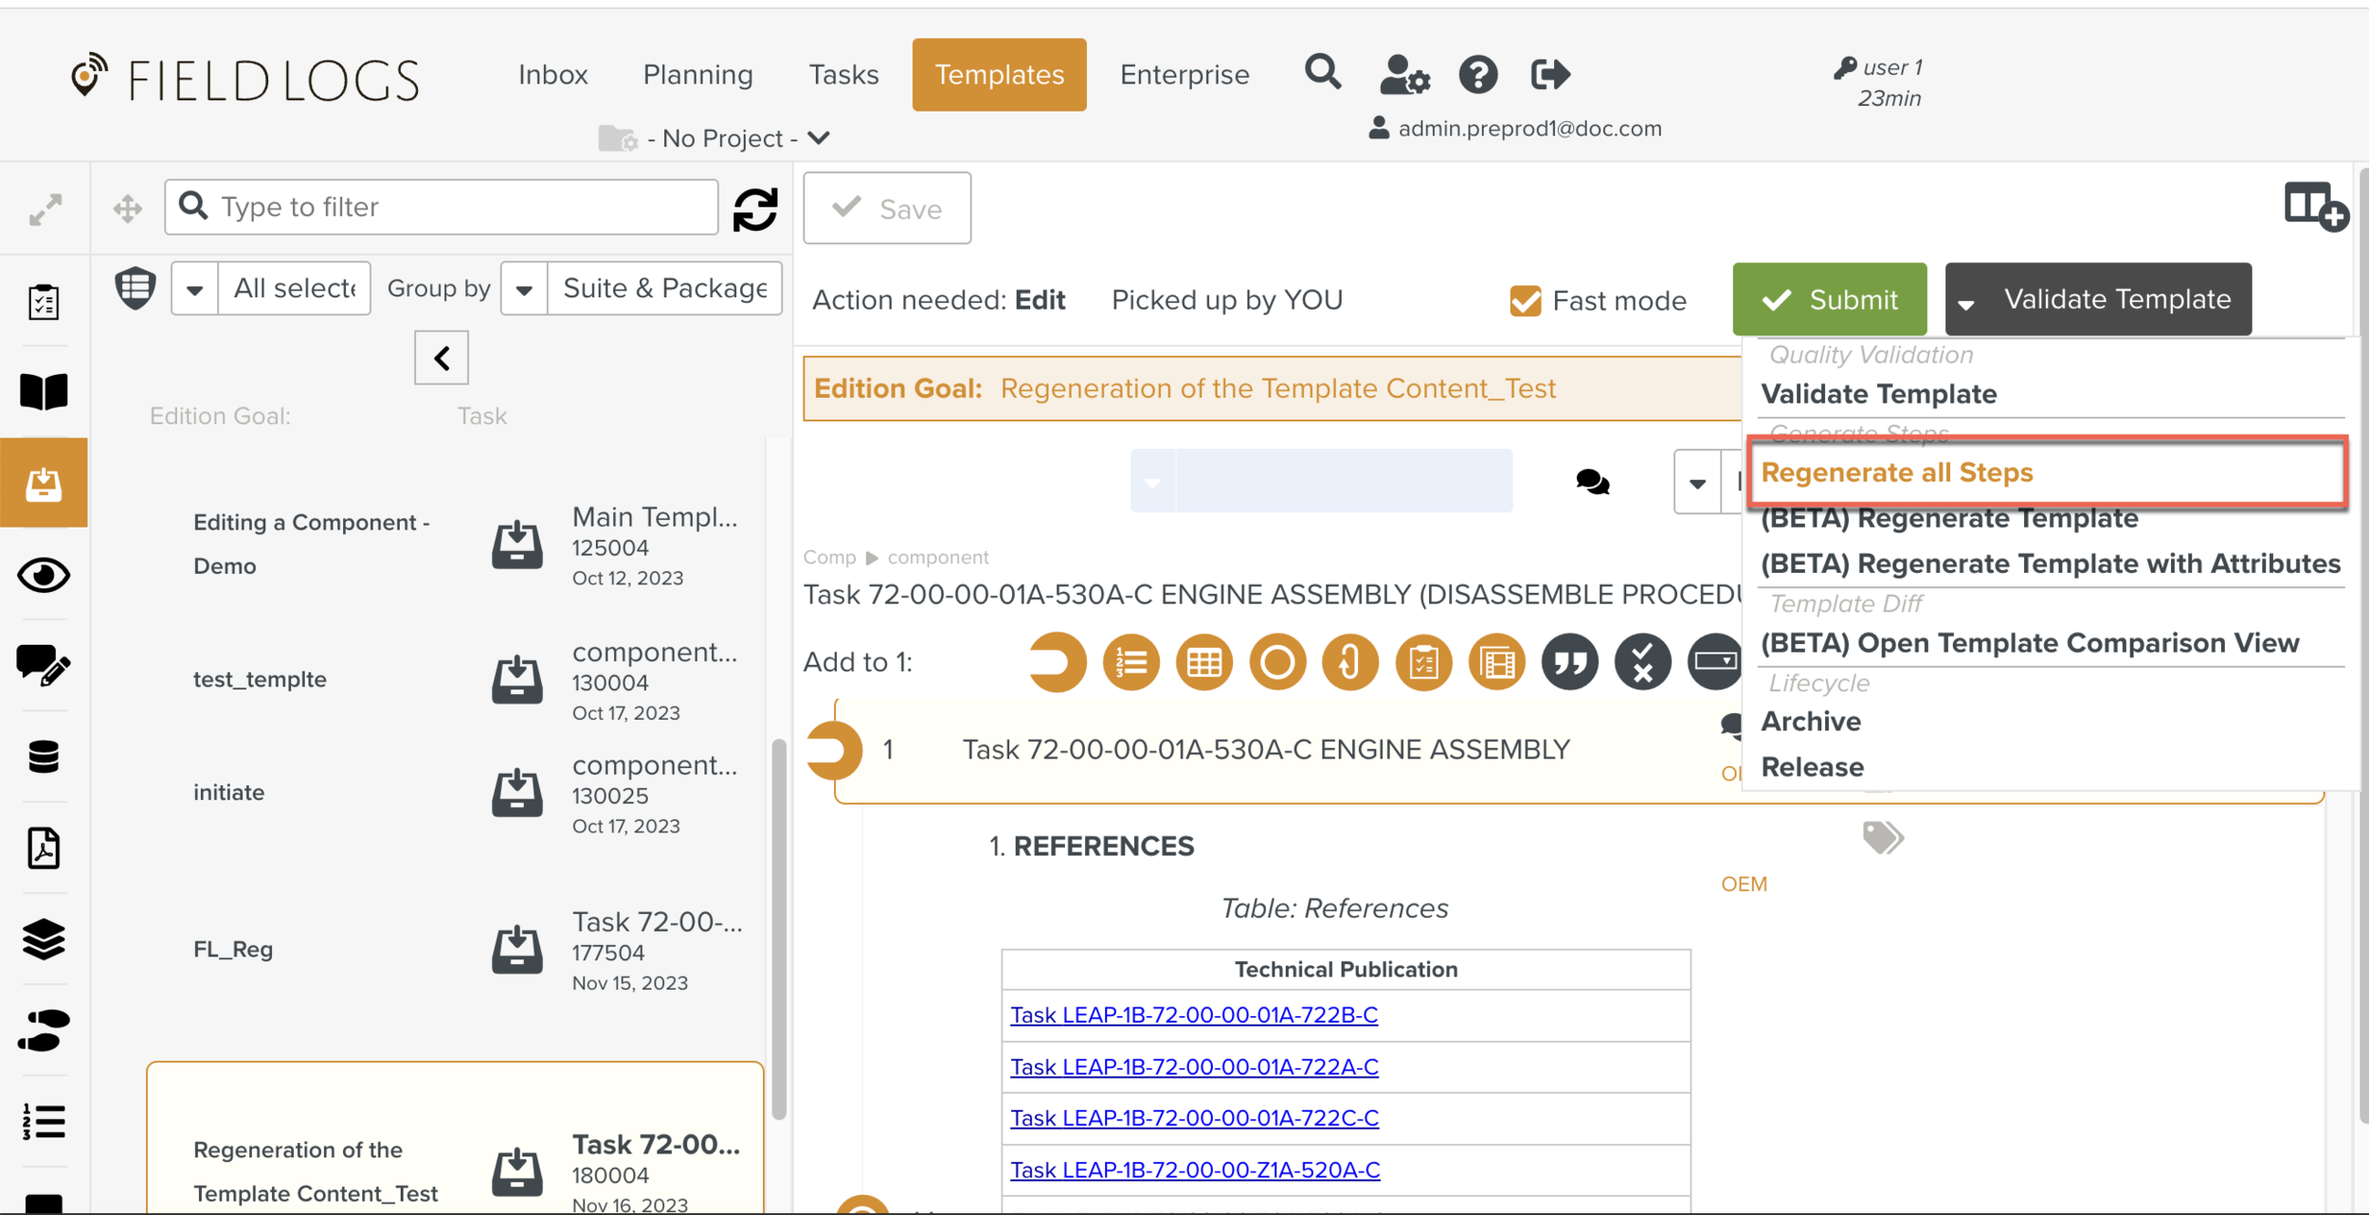Click the refresh list icon
Image resolution: width=2369 pixels, height=1215 pixels.
tap(755, 208)
